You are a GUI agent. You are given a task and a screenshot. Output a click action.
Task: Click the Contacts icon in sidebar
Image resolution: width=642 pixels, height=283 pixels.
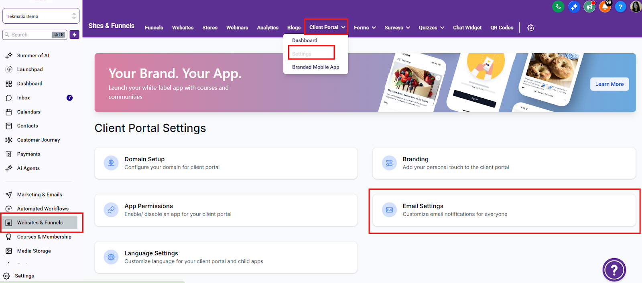tap(9, 126)
